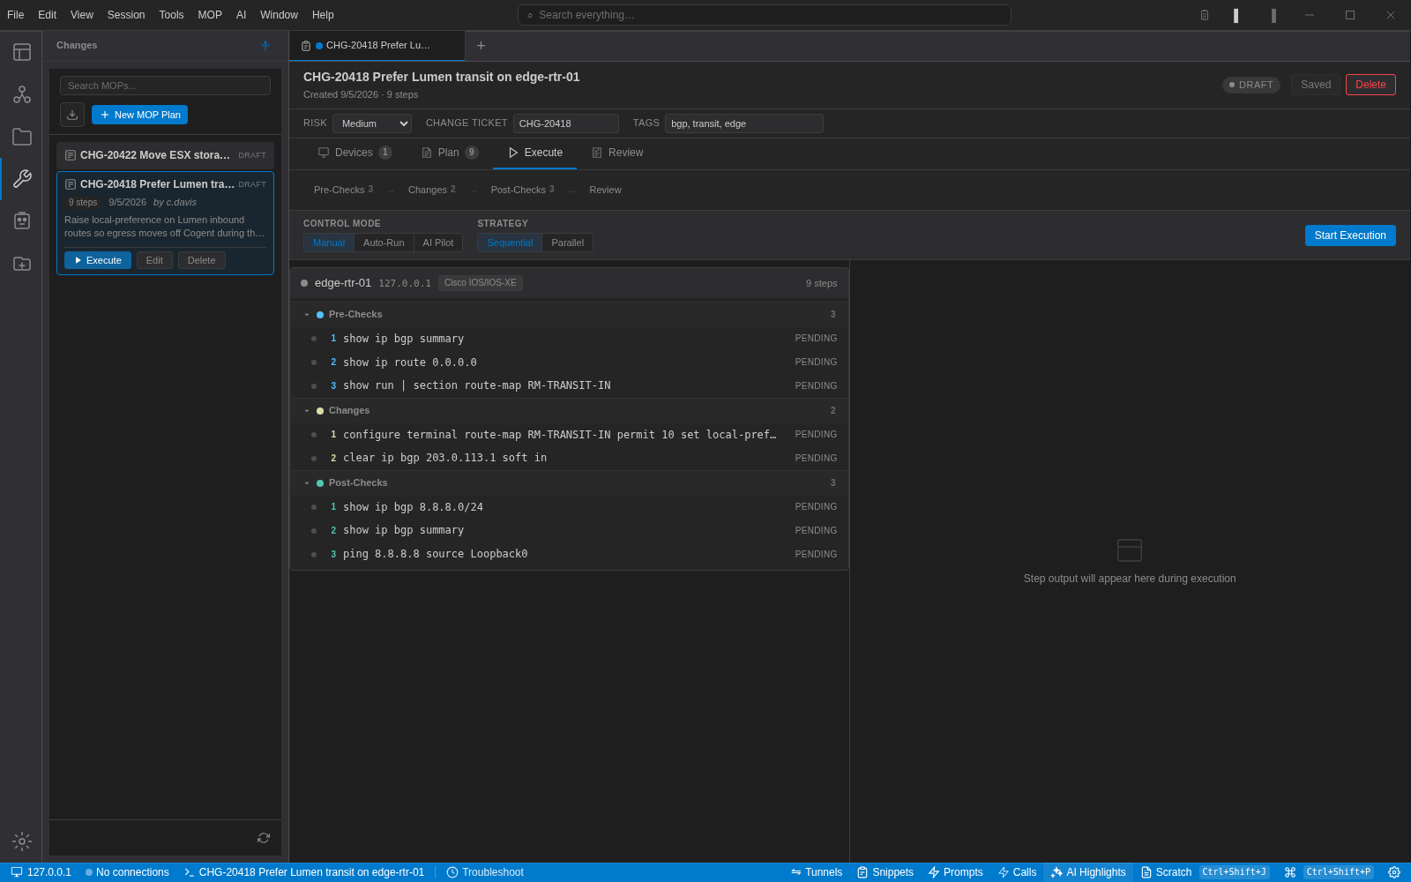Open Prompts from the status bar
This screenshot has height=882, width=1411.
click(x=956, y=872)
